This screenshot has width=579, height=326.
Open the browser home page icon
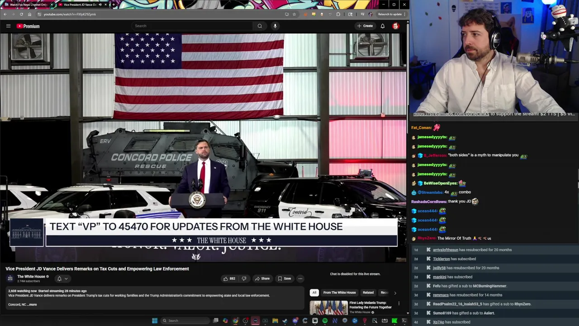[29, 14]
